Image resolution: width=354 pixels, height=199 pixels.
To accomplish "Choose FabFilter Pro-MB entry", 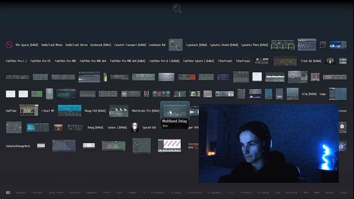I will coord(65,61).
